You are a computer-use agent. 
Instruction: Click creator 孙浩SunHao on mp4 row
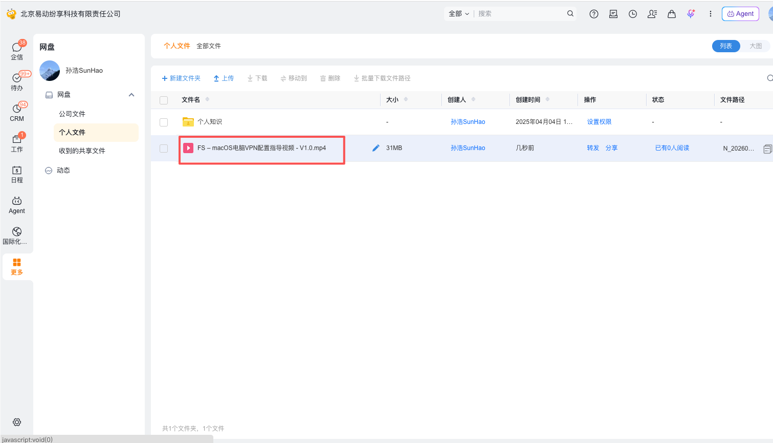[x=468, y=148]
